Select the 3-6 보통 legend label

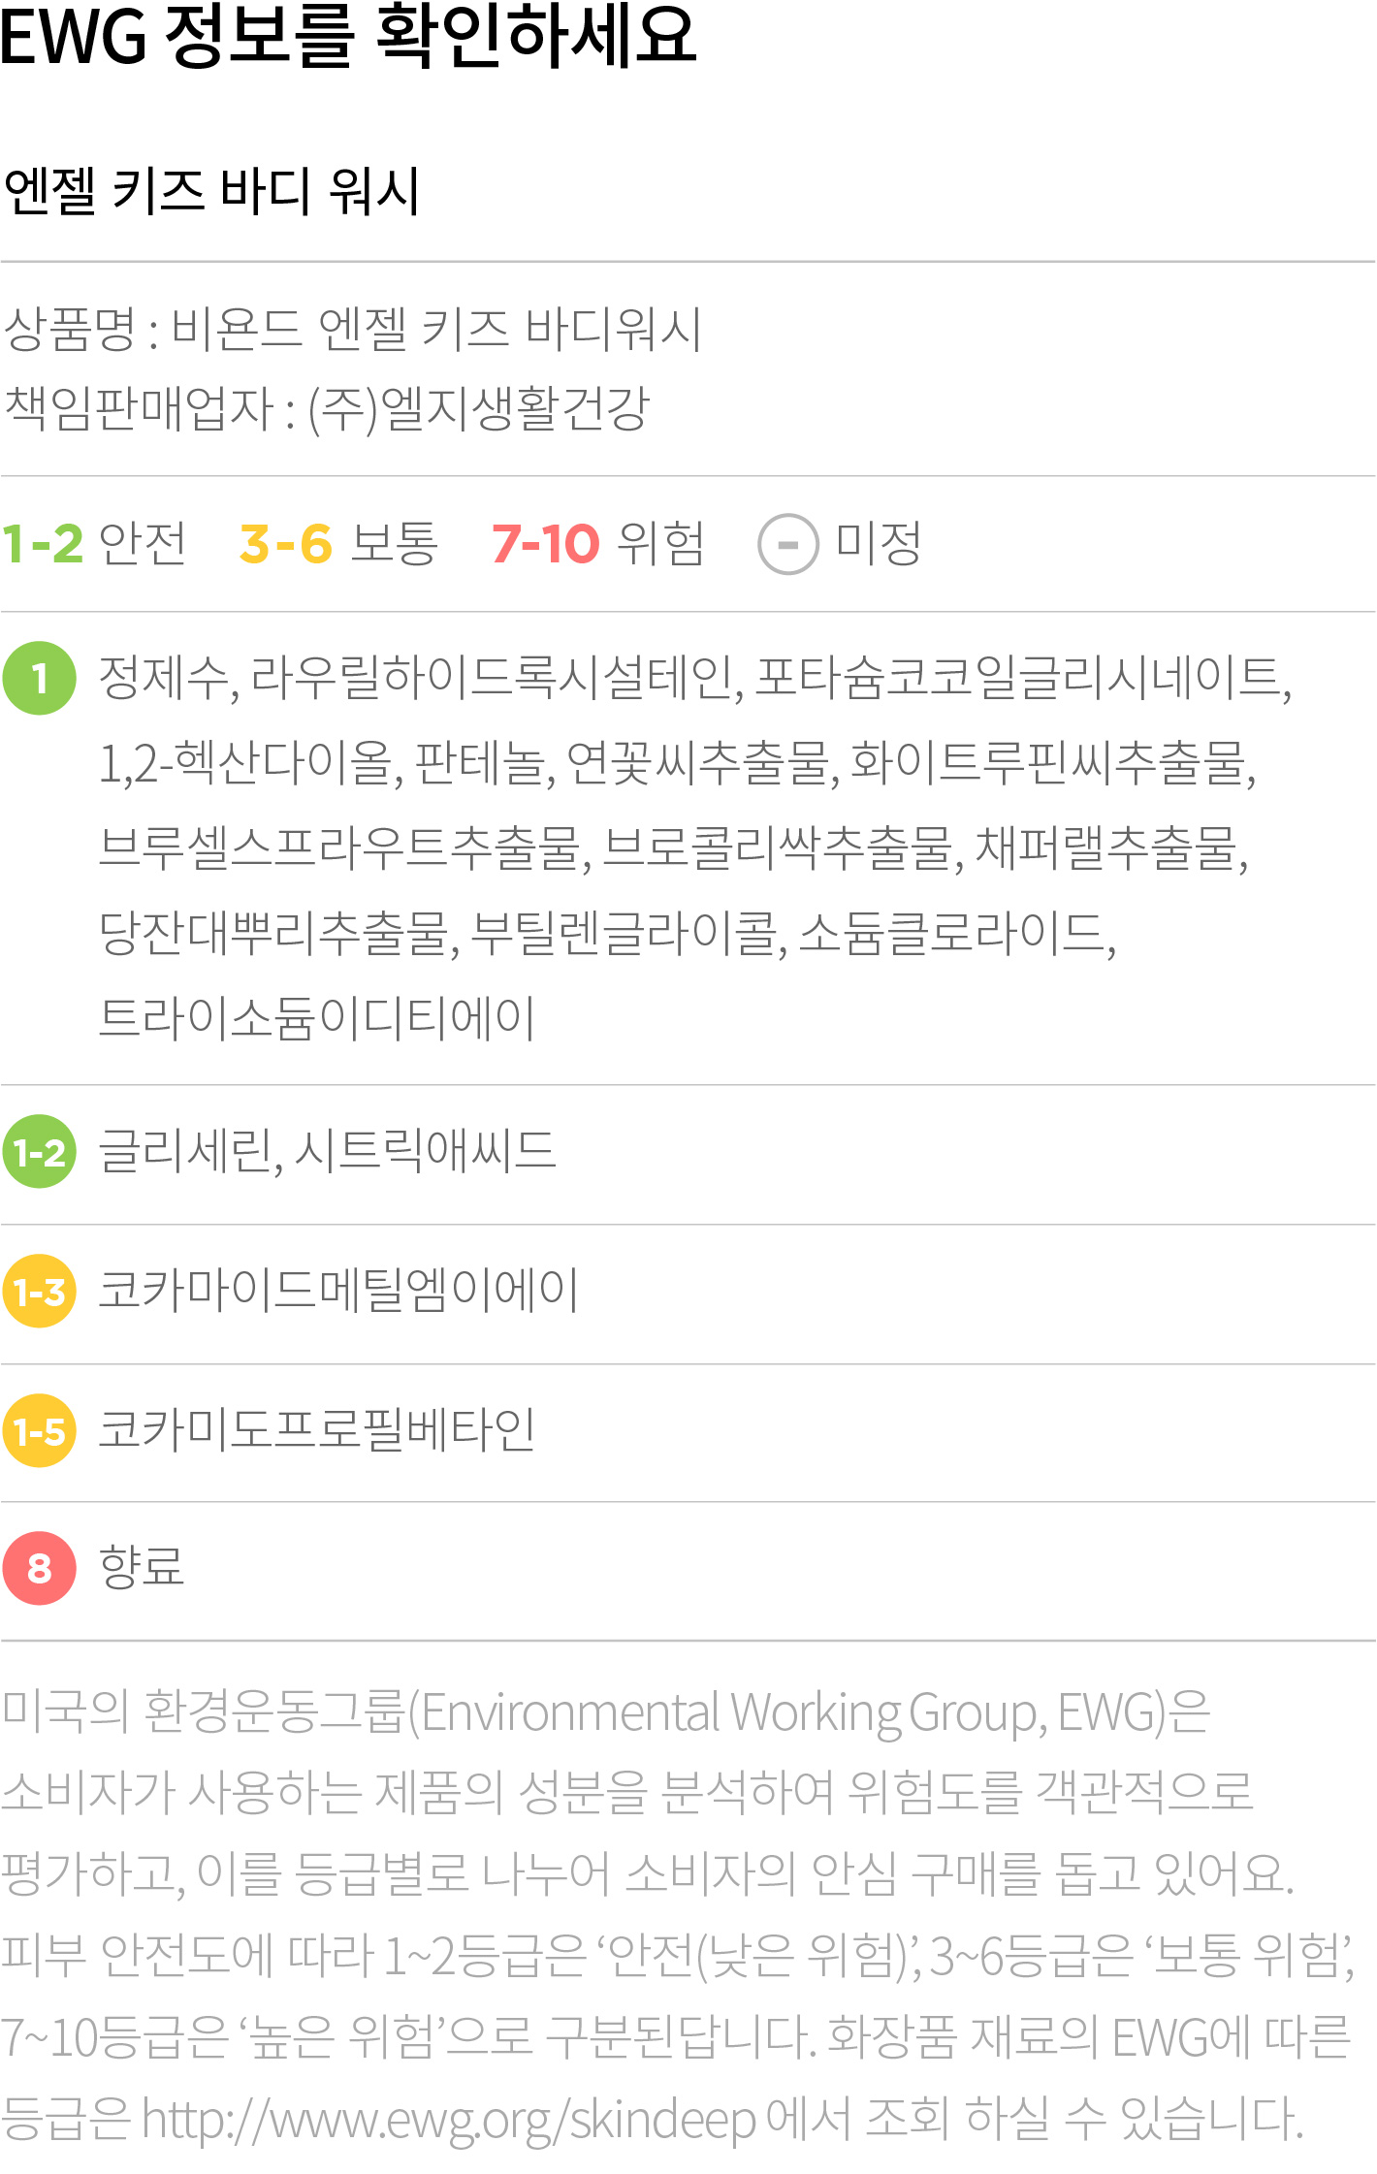(x=338, y=543)
